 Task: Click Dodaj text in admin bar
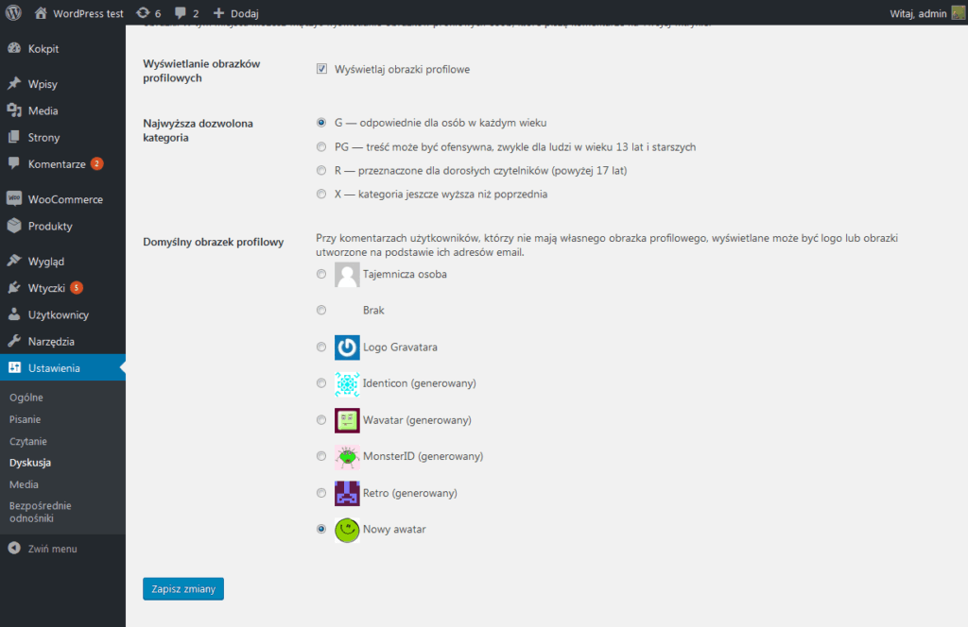tap(245, 13)
